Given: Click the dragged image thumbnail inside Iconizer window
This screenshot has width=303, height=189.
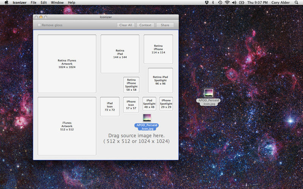Looking at the screenshot, I should click(x=147, y=118).
